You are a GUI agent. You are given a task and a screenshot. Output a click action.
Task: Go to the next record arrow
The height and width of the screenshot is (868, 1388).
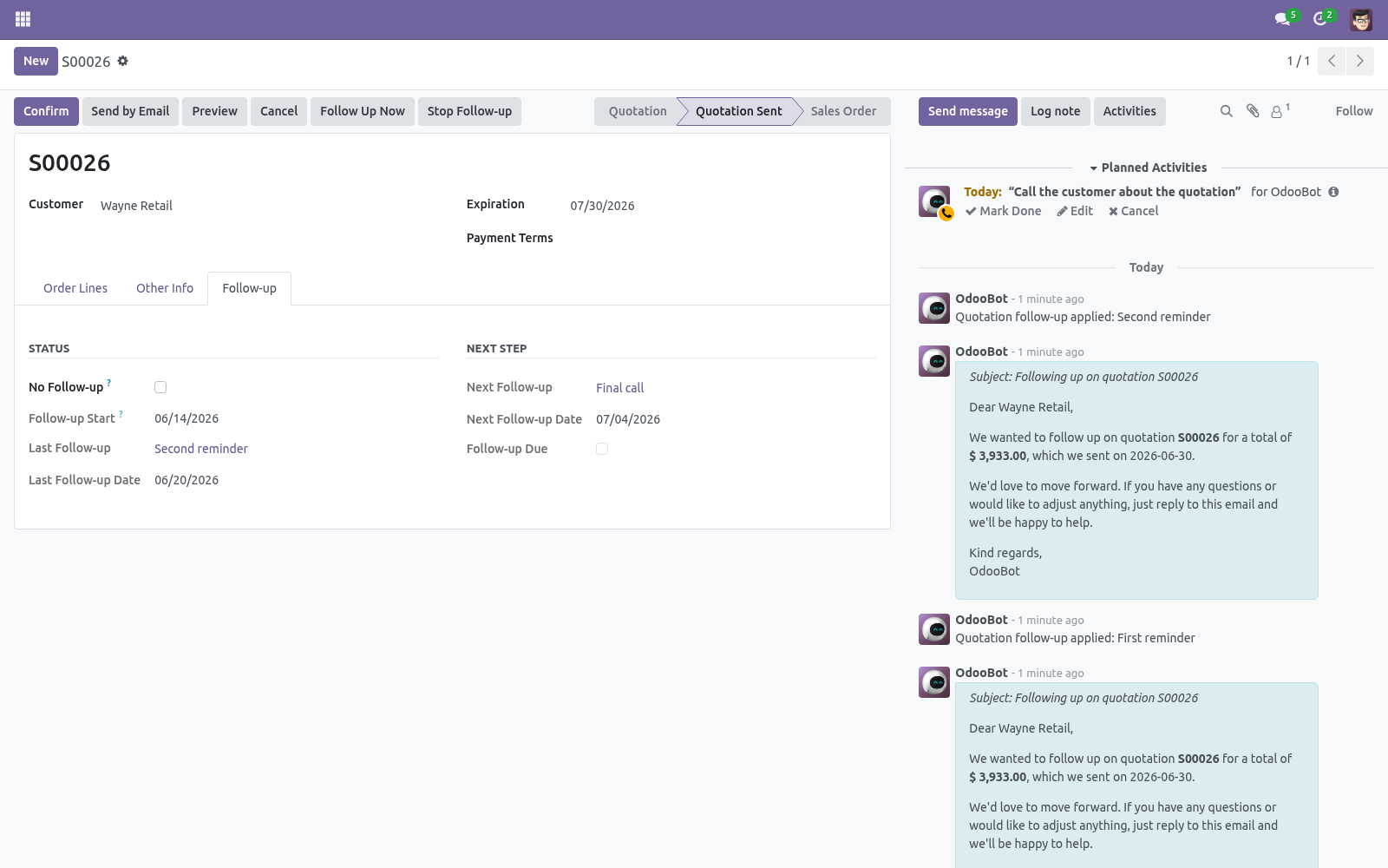[1360, 62]
